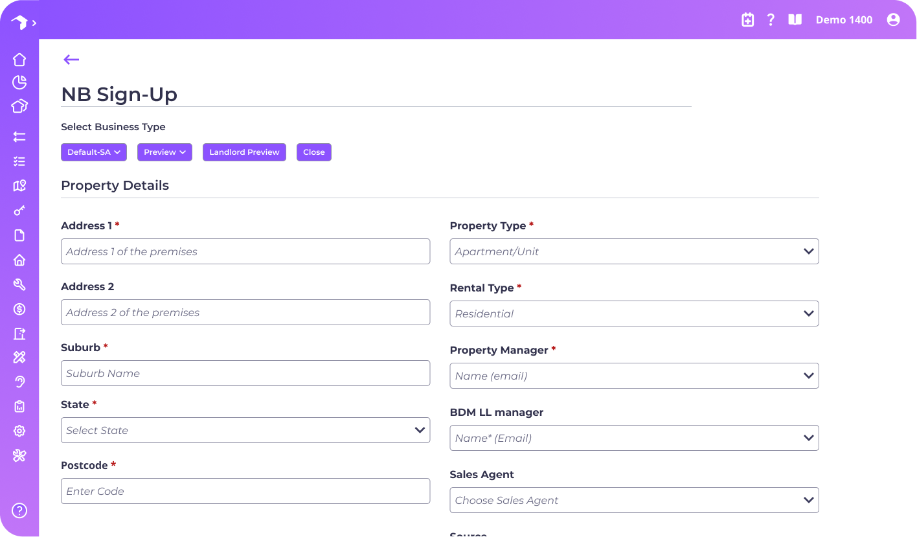The image size is (917, 537).
Task: Expand the Select State dropdown
Action: pos(245,430)
